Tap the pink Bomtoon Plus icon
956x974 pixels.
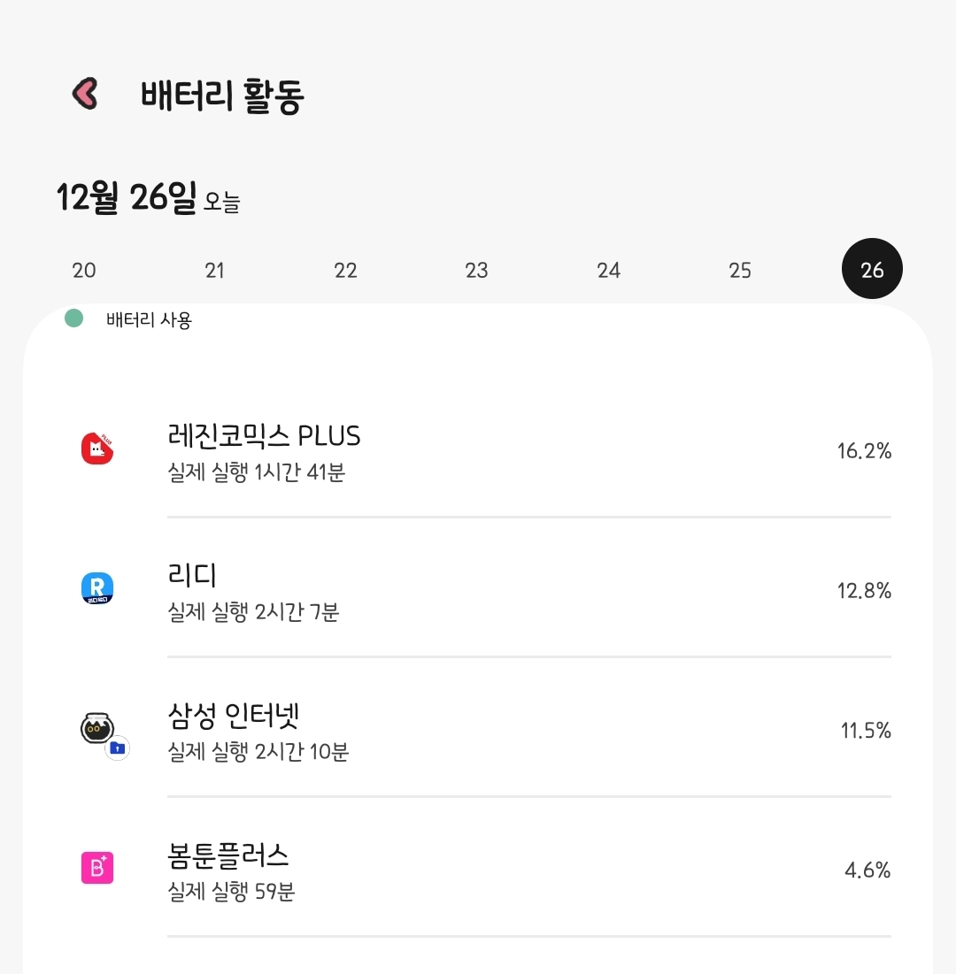point(97,868)
